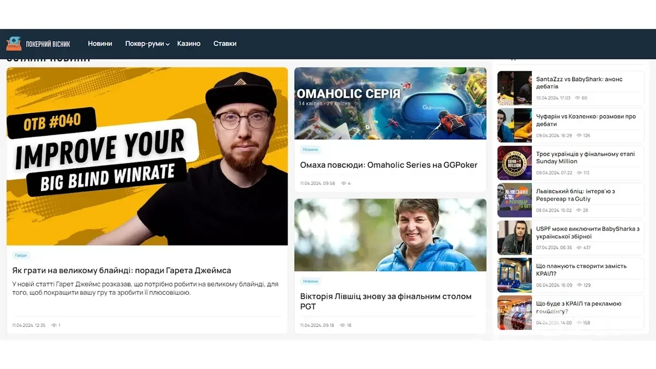Click Новини tag under Omaholic banner
656x369 pixels.
coord(310,149)
